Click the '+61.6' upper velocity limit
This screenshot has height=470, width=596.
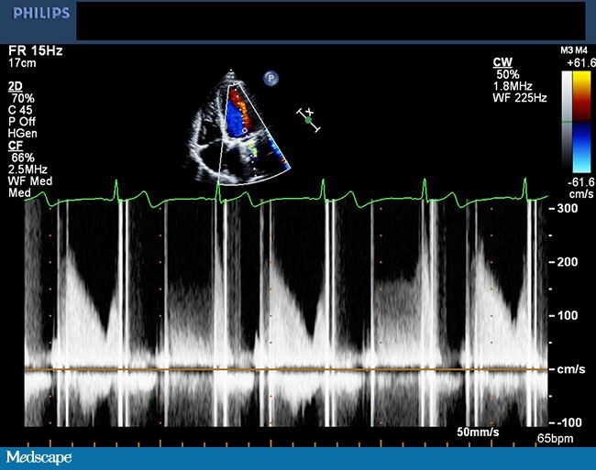point(580,62)
